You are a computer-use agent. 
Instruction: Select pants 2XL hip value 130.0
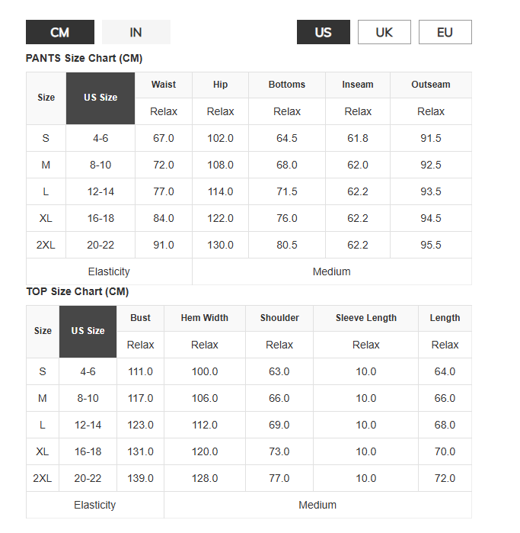tap(220, 245)
